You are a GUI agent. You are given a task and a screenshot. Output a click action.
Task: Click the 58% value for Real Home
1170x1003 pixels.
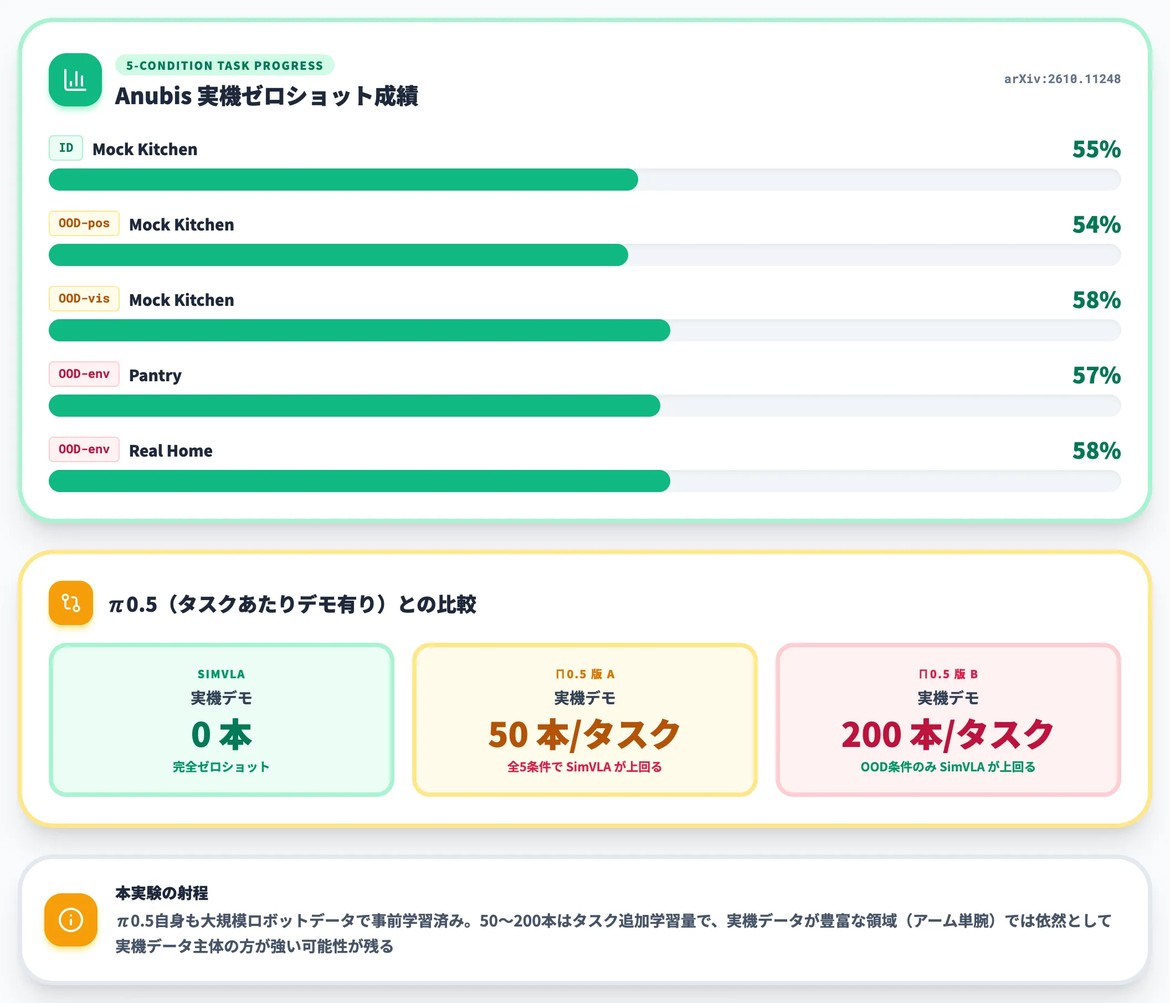tap(1096, 451)
